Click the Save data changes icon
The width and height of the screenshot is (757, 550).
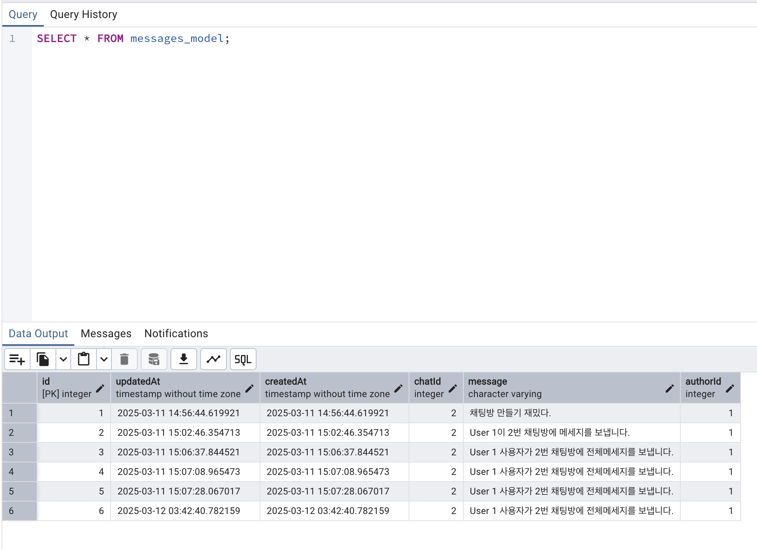click(154, 359)
